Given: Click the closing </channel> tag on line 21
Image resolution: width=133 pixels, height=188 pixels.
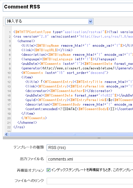Looking at the screenshot, I should pos(27,123).
